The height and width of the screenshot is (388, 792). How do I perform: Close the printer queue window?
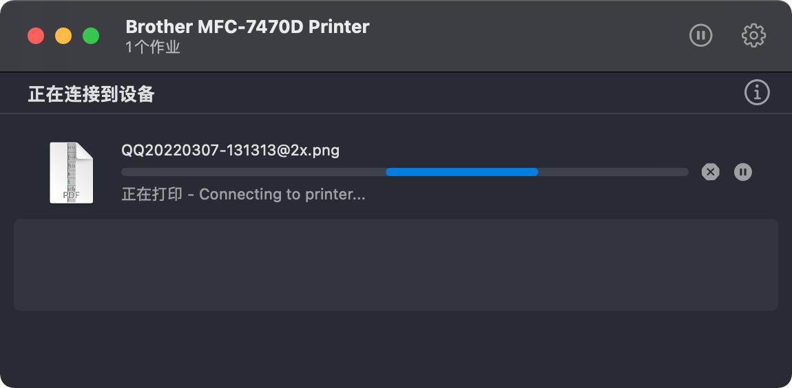36,36
